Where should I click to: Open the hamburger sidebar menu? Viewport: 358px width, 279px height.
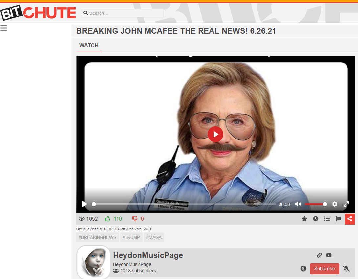[3, 28]
